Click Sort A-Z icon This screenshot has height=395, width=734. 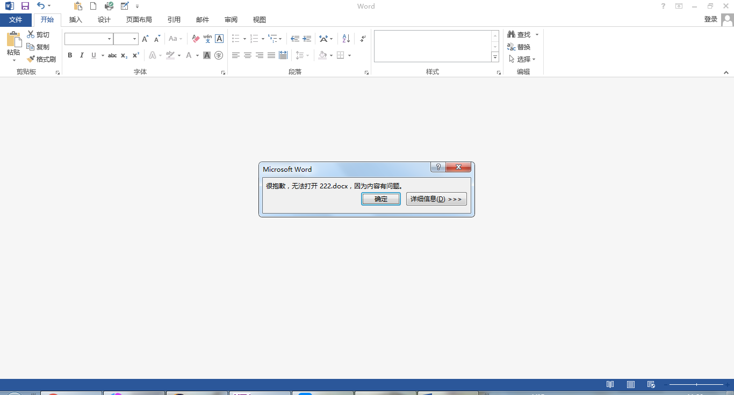click(346, 39)
